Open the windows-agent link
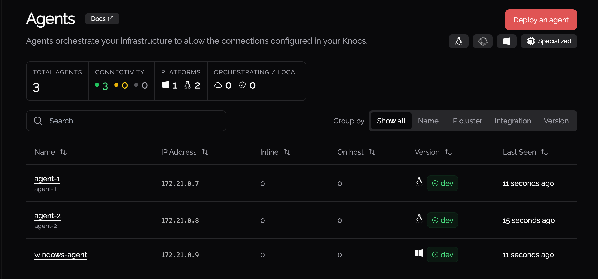 tap(61, 255)
